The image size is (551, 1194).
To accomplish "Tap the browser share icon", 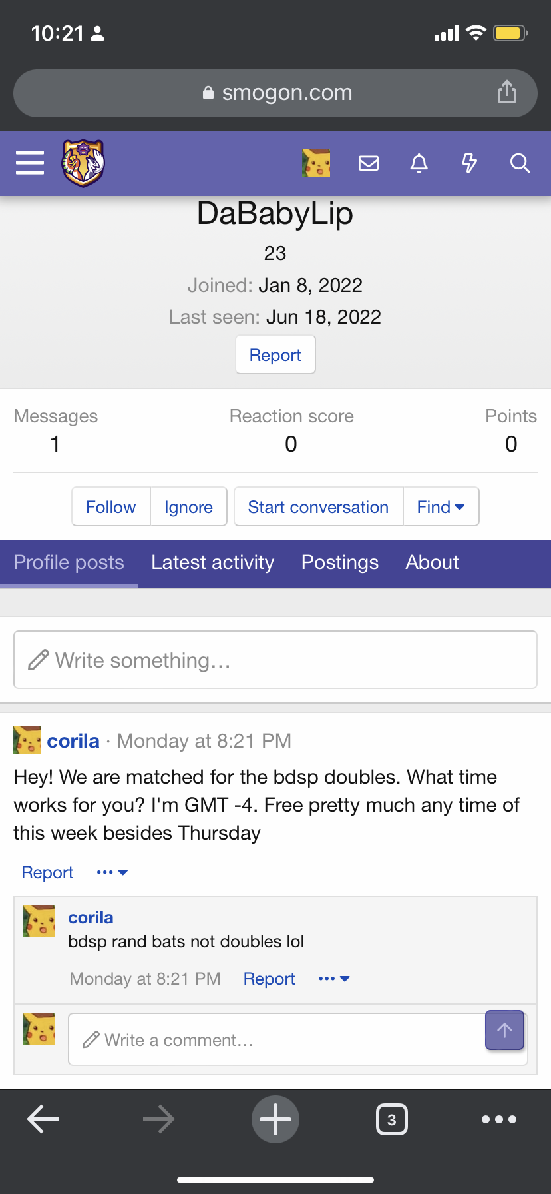I will pos(507,92).
